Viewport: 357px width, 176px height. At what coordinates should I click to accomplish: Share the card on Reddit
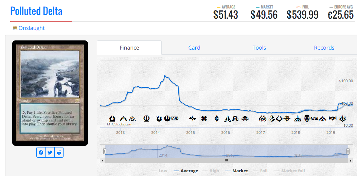tap(59, 153)
